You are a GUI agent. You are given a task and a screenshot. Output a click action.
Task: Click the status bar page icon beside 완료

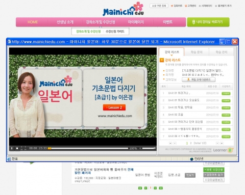(x=9, y=159)
